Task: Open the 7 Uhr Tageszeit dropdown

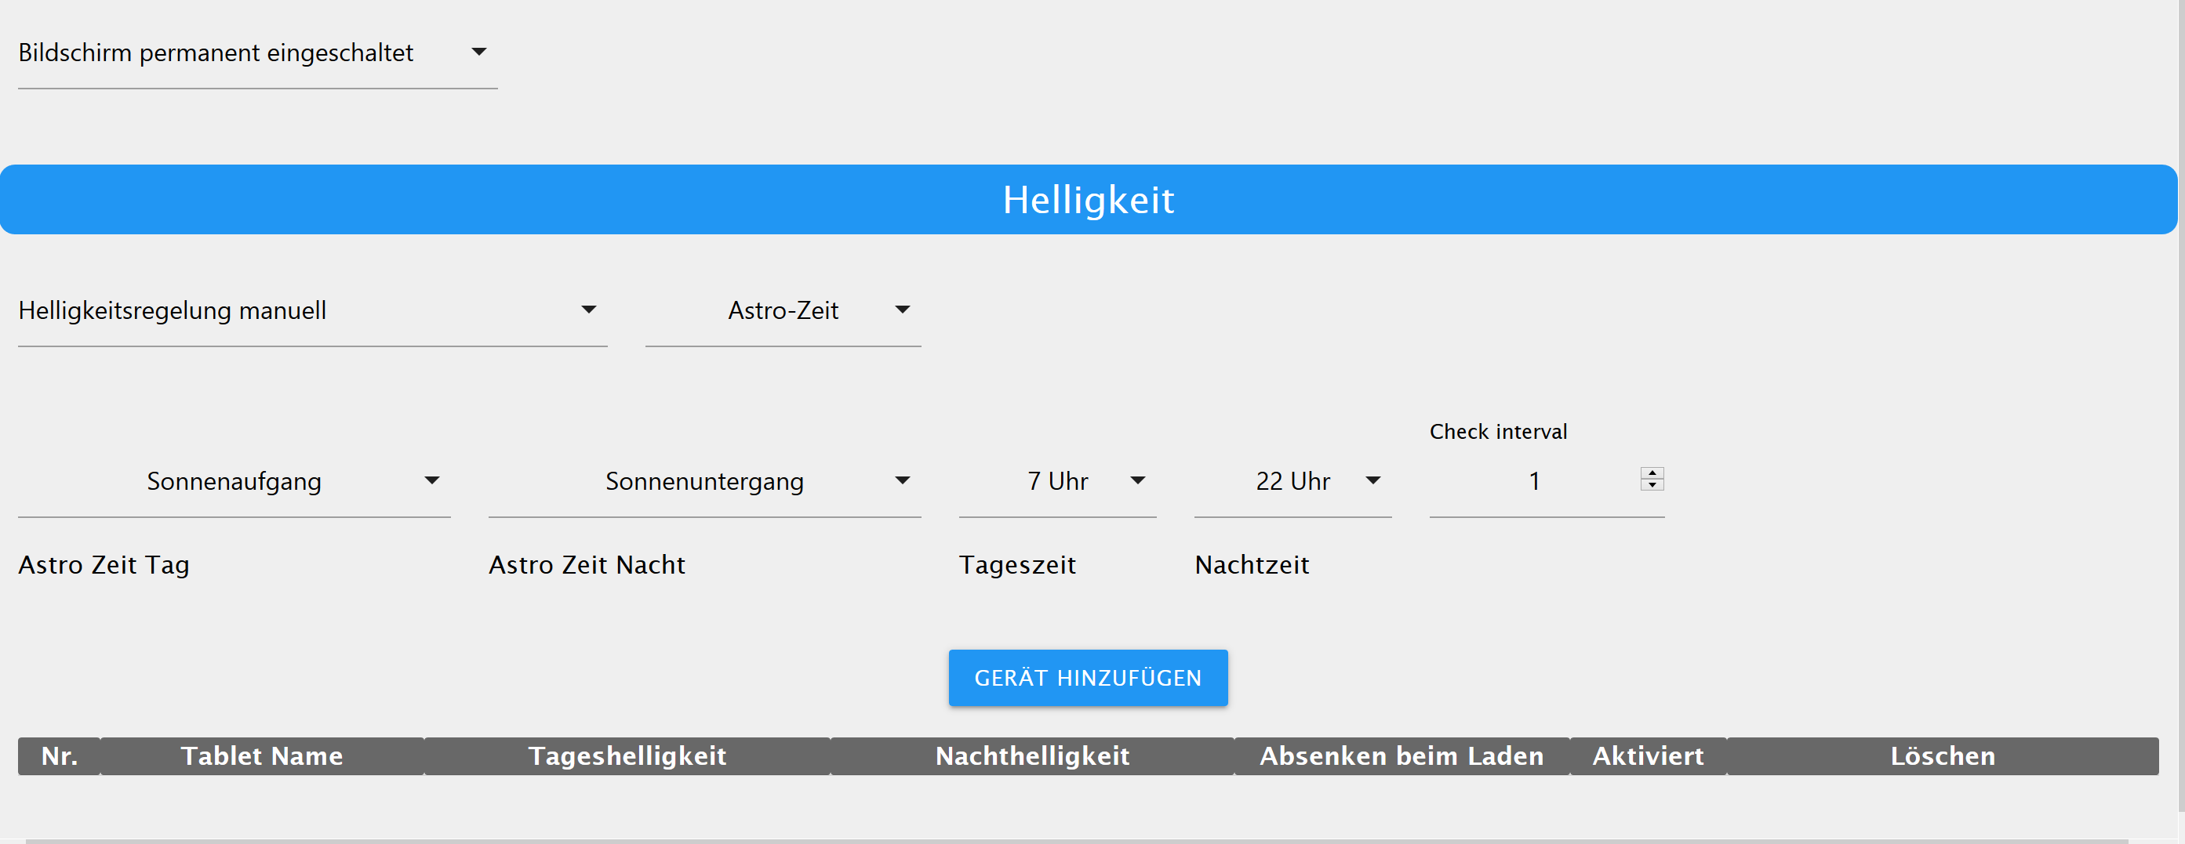Action: pyautogui.click(x=1058, y=481)
